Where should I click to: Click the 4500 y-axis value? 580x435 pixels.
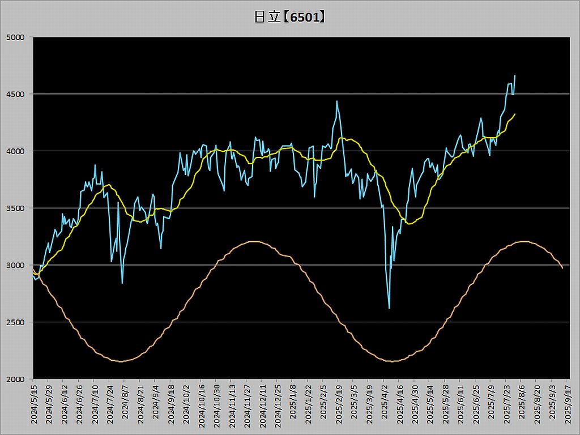click(x=15, y=95)
